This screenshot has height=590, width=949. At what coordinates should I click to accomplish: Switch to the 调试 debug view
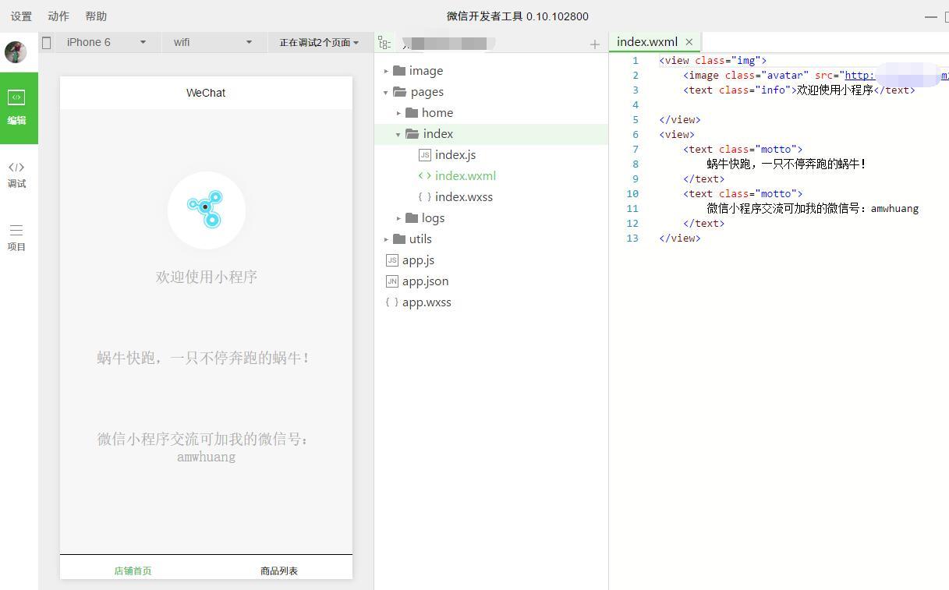16,175
